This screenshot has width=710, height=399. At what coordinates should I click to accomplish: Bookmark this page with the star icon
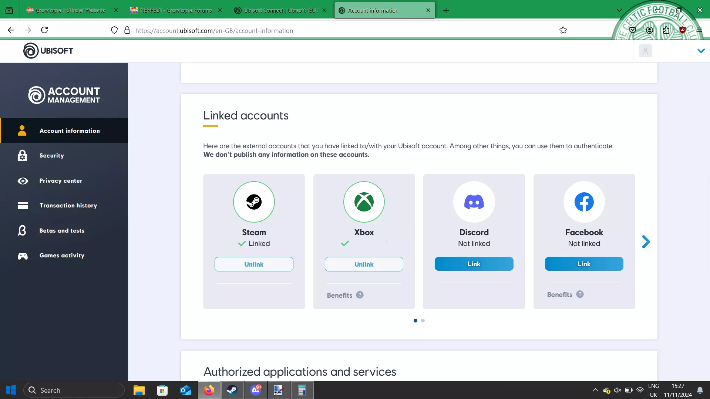563,30
